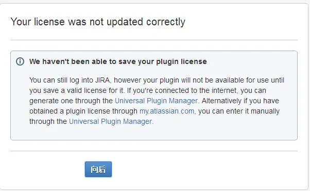Click the divider line above the 向后 button
Image resolution: width=310 pixels, height=191 pixels.
click(154, 151)
